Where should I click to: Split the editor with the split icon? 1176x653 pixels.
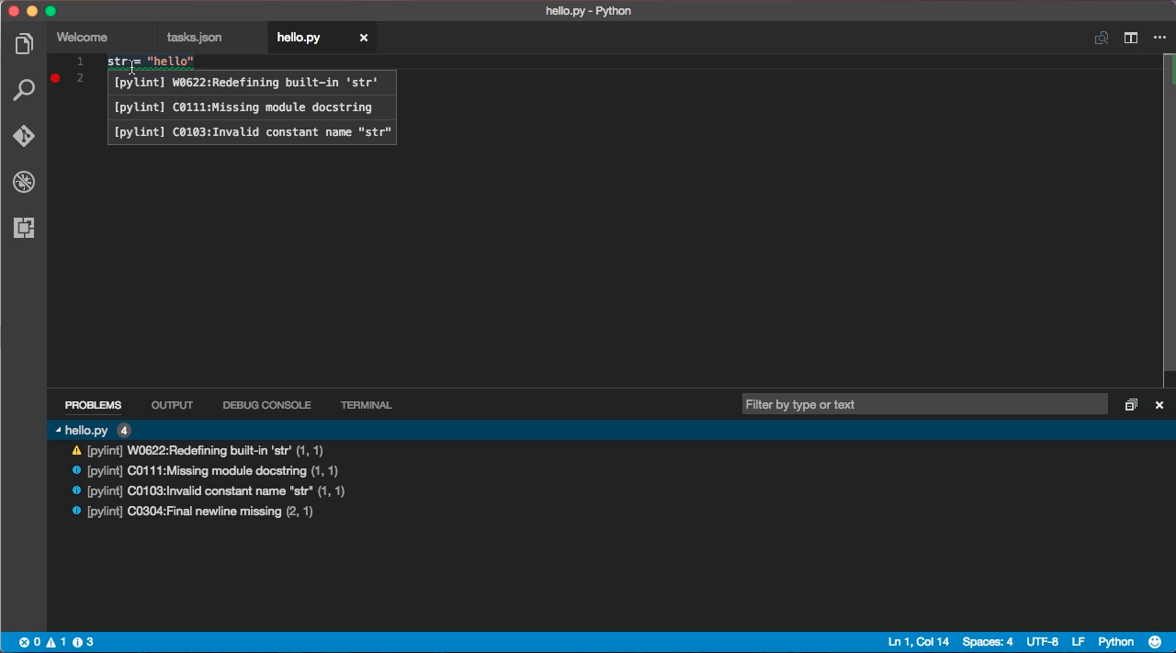point(1131,38)
